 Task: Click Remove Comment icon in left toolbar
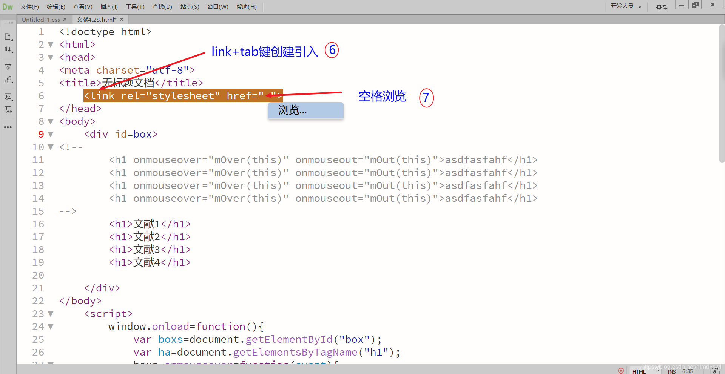pyautogui.click(x=8, y=110)
